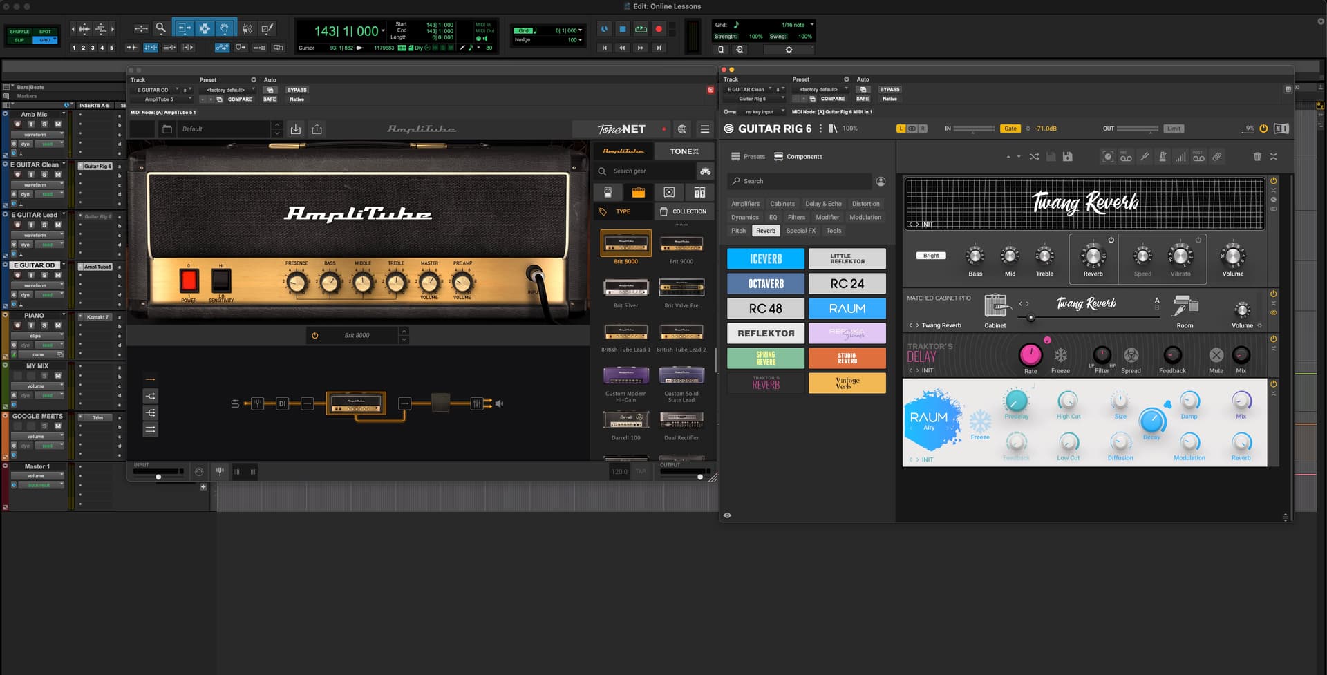Select the RC 48 reverb component
This screenshot has width=1327, height=675.
(766, 309)
